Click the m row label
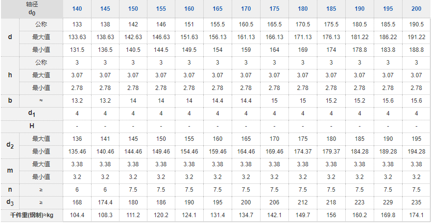431x223 pixels. coord(10,170)
